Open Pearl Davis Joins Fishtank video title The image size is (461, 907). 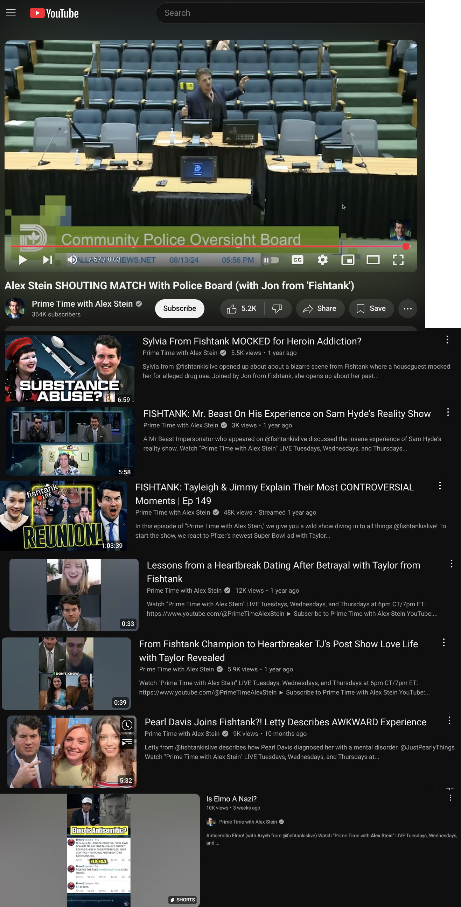click(286, 722)
